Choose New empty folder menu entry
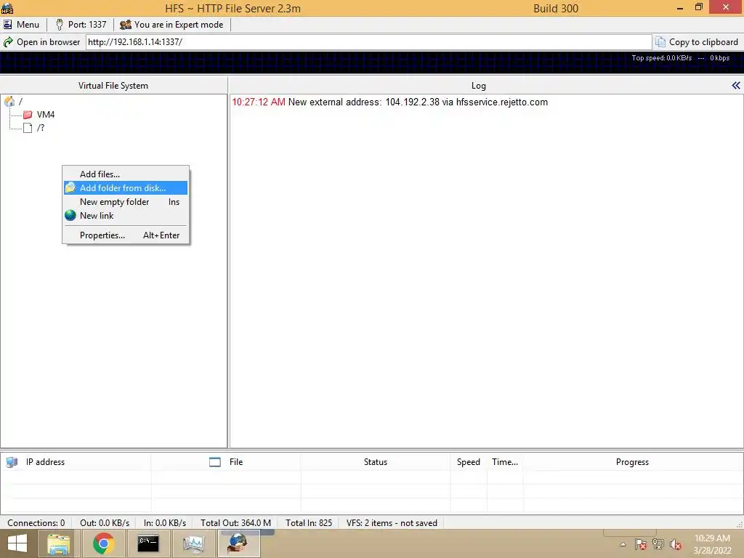The width and height of the screenshot is (744, 558). pos(126,202)
